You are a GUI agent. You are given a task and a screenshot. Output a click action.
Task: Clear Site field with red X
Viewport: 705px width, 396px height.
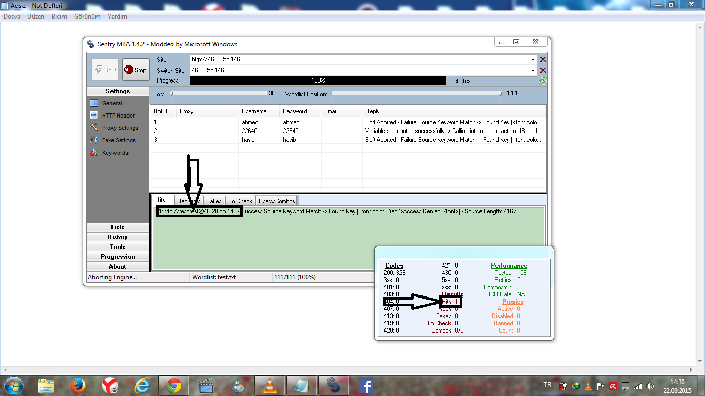(542, 60)
